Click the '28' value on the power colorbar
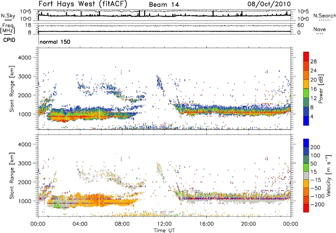Screen dimensions: 336x233 [x=313, y=61]
